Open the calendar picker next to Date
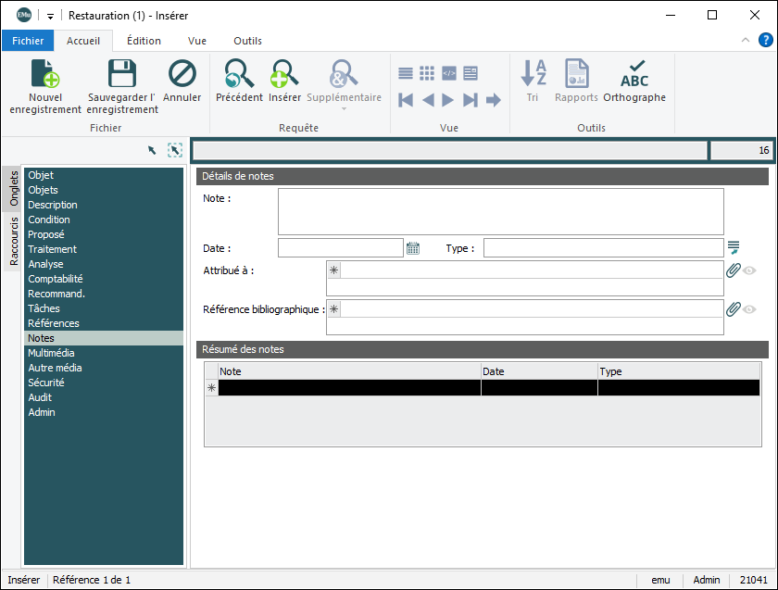The height and width of the screenshot is (590, 778). 413,248
